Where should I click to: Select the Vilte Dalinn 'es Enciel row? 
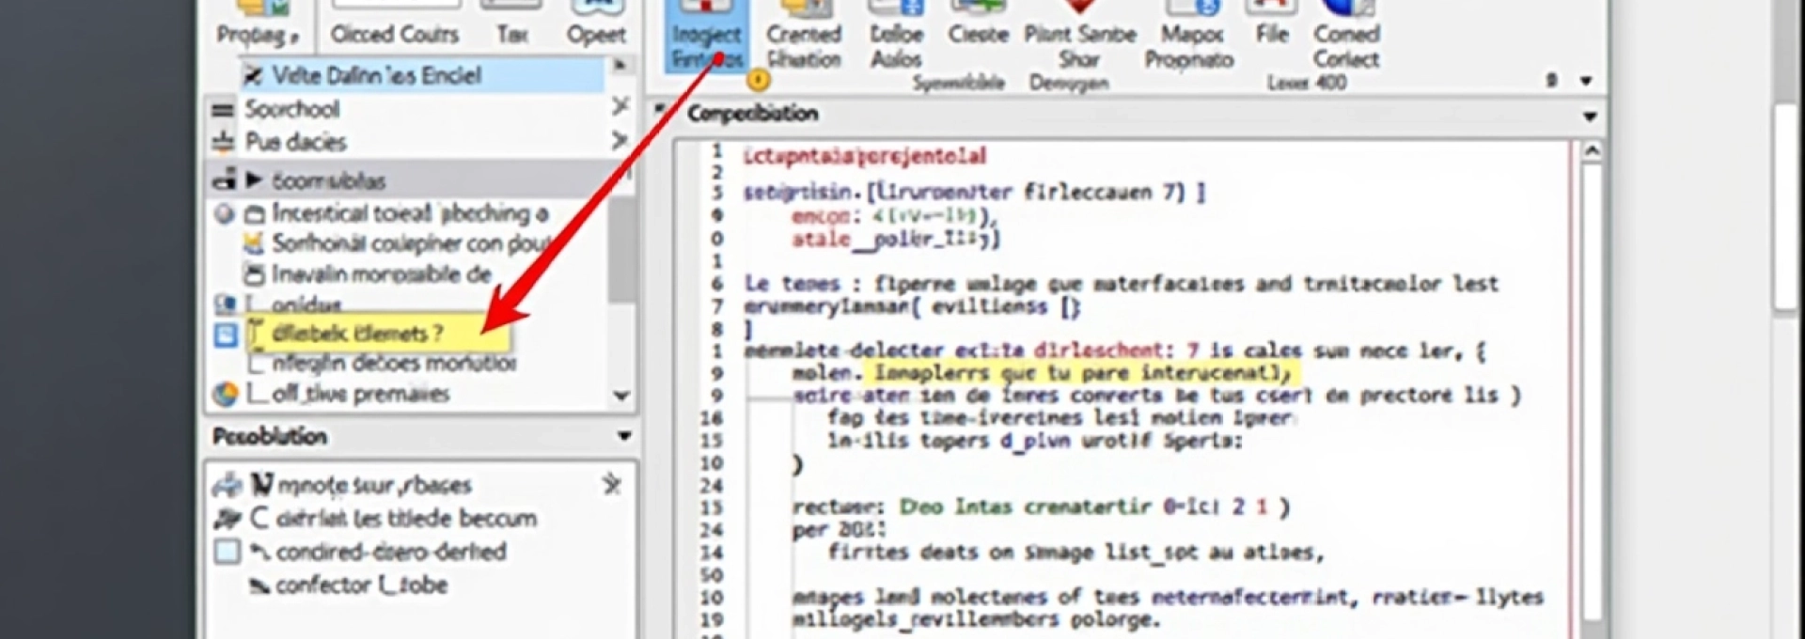421,75
